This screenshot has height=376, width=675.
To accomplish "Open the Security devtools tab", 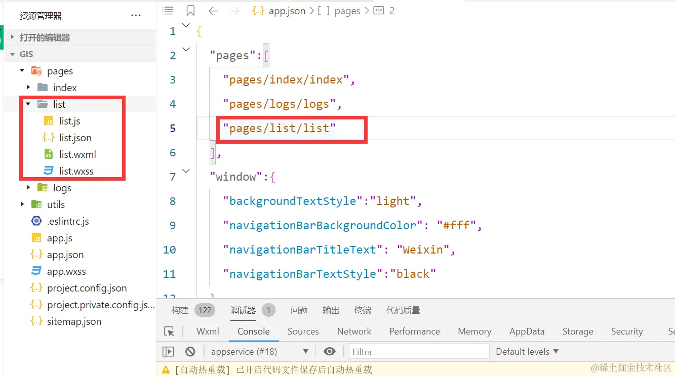I will (x=627, y=331).
